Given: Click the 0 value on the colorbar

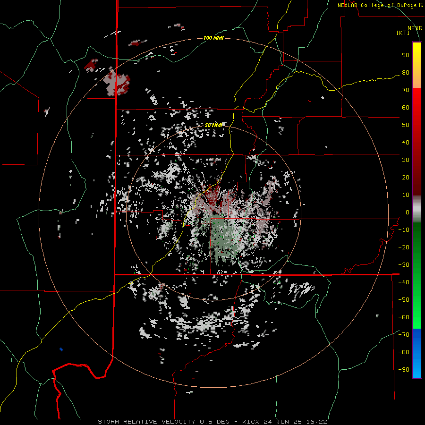Looking at the screenshot, I should point(408,212).
